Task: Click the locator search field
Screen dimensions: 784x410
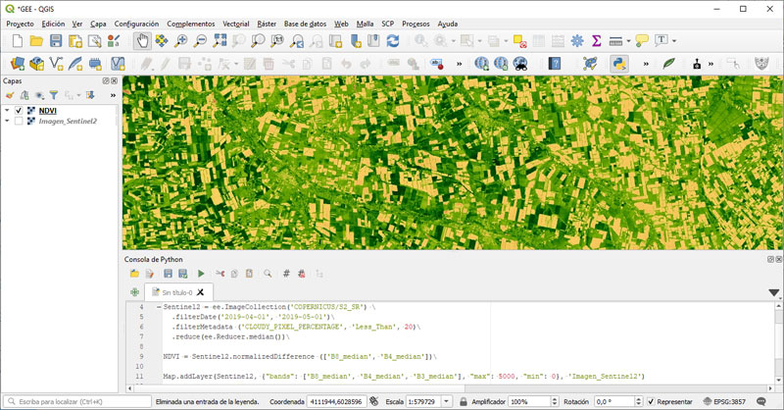Action: 78,401
